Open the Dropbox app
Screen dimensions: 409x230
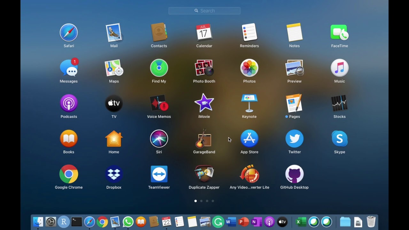click(x=114, y=174)
